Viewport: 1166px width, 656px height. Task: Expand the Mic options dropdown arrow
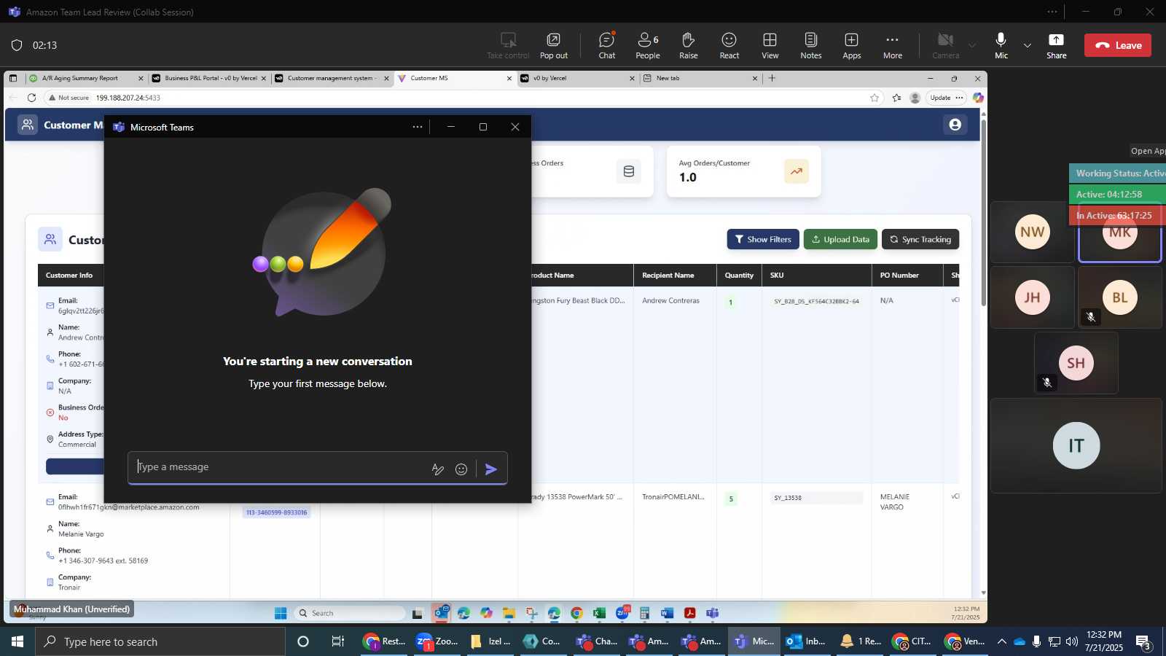tap(1027, 45)
